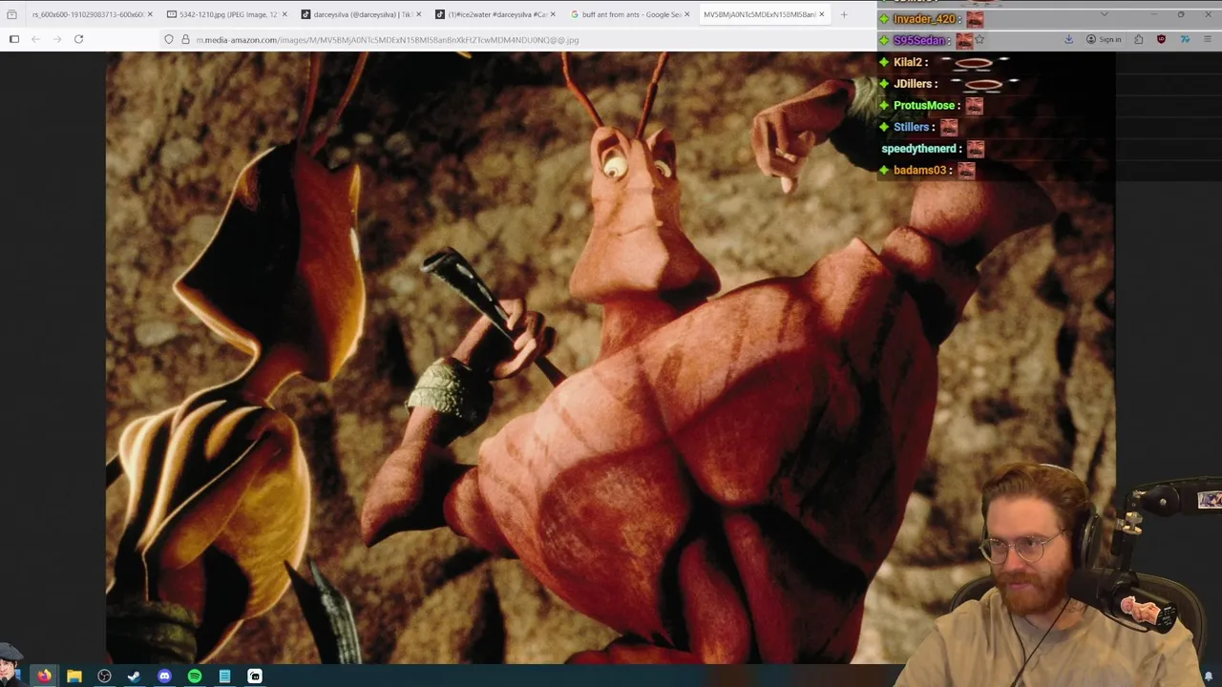This screenshot has width=1222, height=687.
Task: Close the buff ant Google Search tab
Action: click(x=687, y=14)
